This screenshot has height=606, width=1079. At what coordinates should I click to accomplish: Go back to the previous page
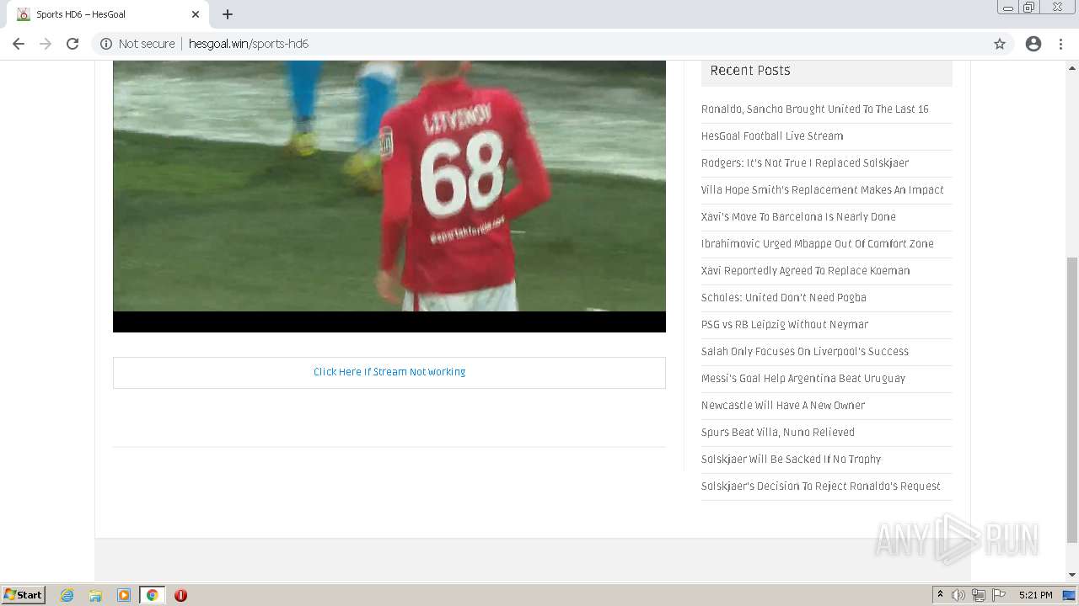click(x=18, y=44)
